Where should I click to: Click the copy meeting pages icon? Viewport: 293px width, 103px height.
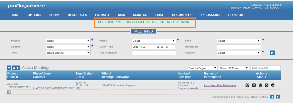click(x=260, y=85)
